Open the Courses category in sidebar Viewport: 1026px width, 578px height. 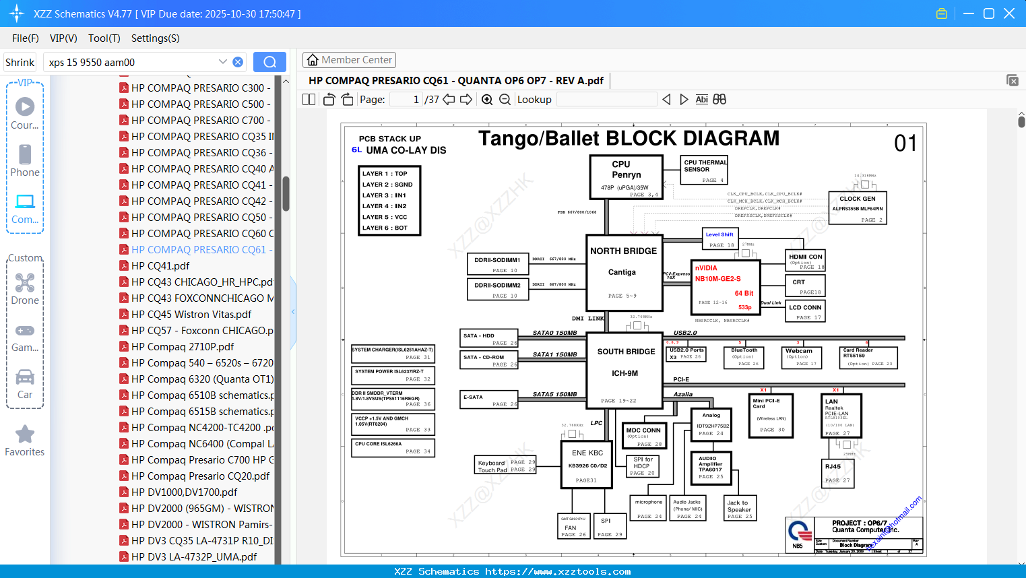pos(25,113)
